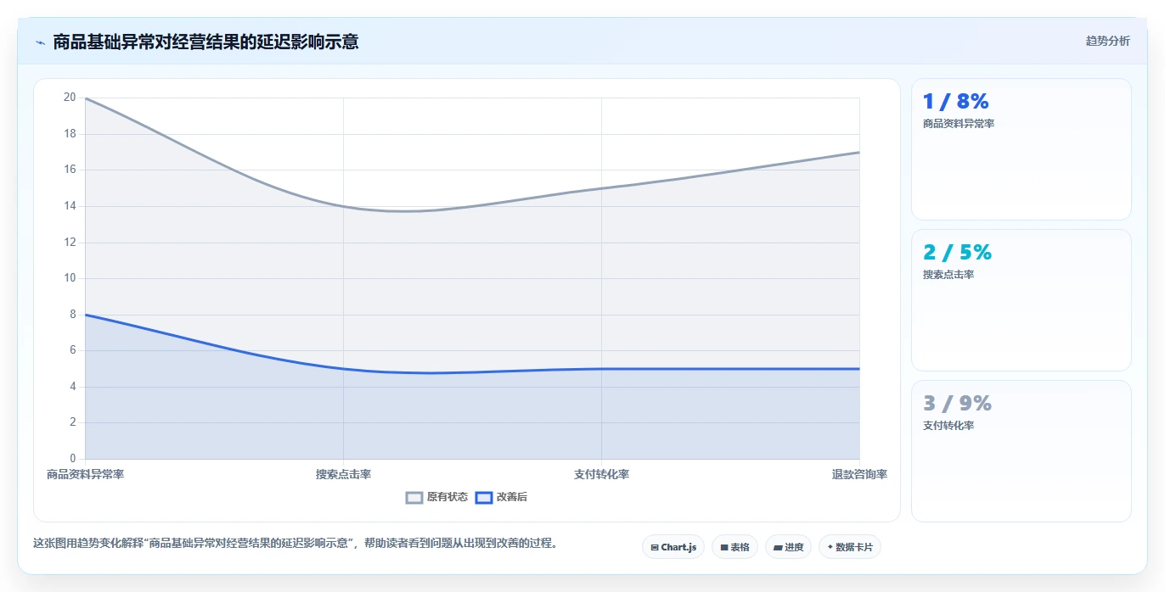Screen dimensions: 1165x592
Task: Click the 搜索点击率 x-axis label
Action: pyautogui.click(x=343, y=474)
